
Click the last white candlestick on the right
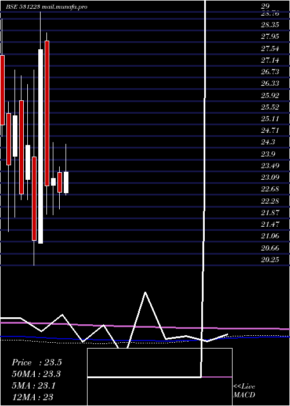[x=66, y=182]
